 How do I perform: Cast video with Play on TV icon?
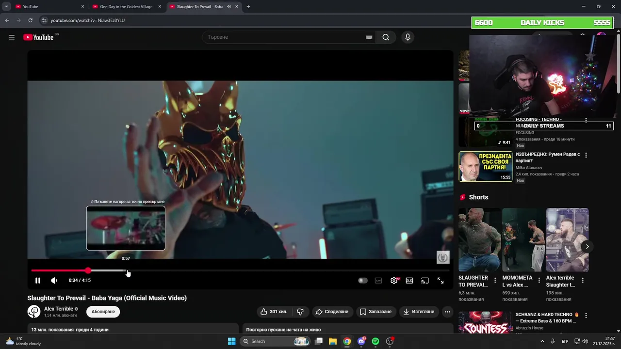point(425,280)
